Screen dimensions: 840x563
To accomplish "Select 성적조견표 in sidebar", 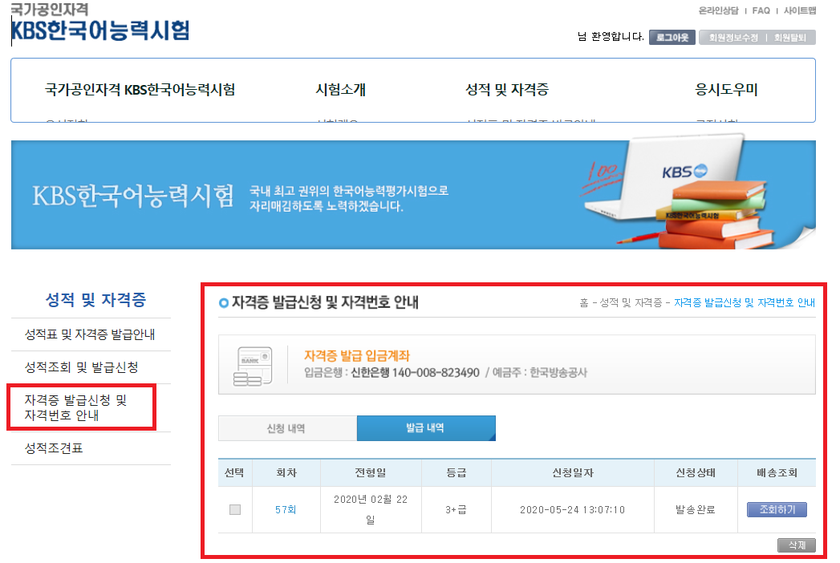I will (54, 448).
